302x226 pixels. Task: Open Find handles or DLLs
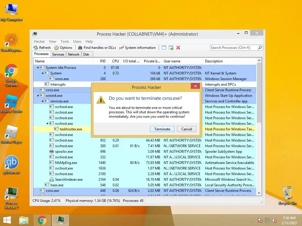pyautogui.click(x=97, y=48)
